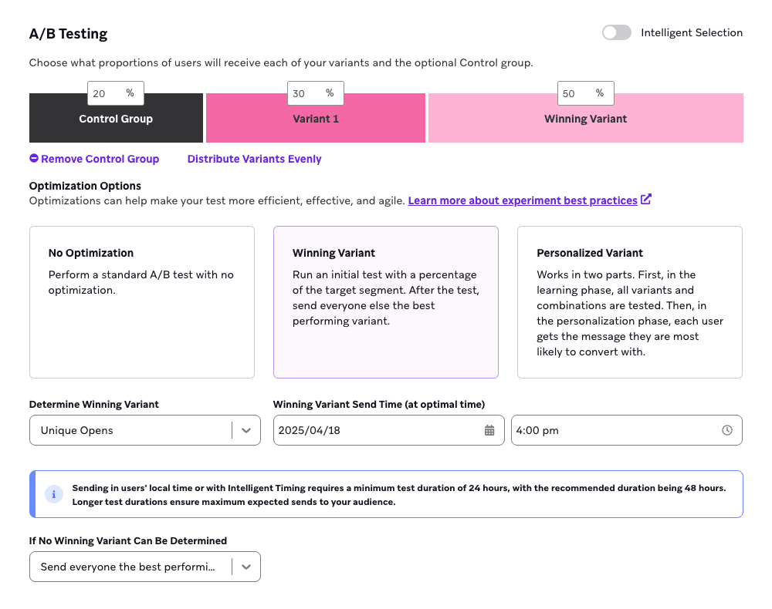Select the No Optimization option card

pyautogui.click(x=142, y=301)
